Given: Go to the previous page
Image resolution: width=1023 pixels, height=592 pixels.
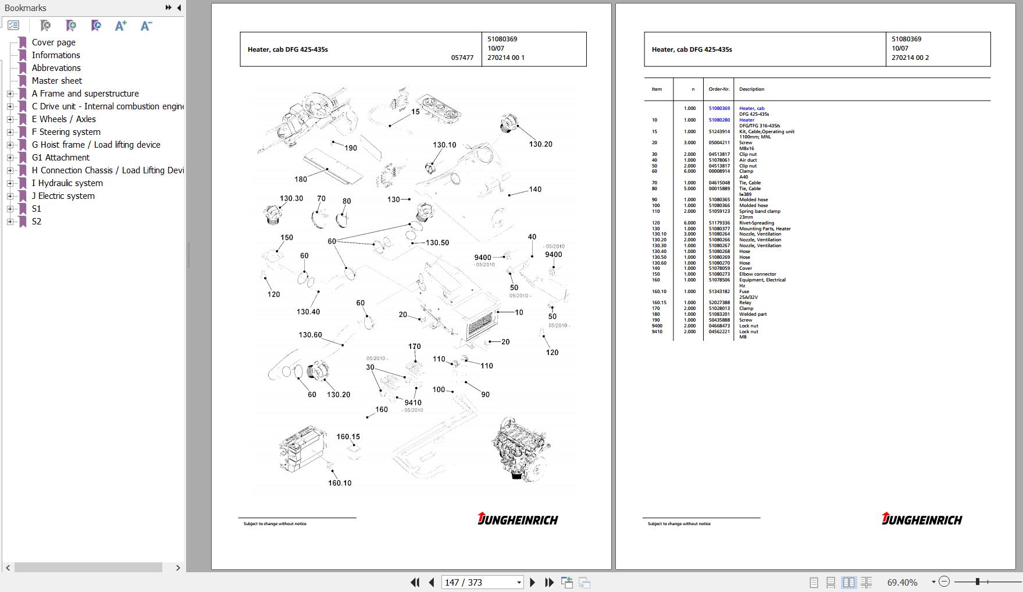Looking at the screenshot, I should [432, 582].
